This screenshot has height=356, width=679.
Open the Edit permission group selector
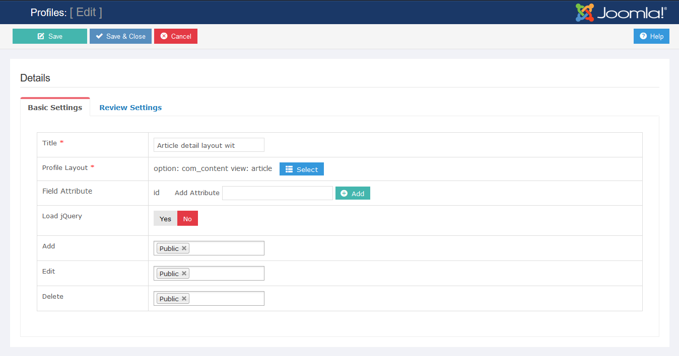click(x=227, y=274)
